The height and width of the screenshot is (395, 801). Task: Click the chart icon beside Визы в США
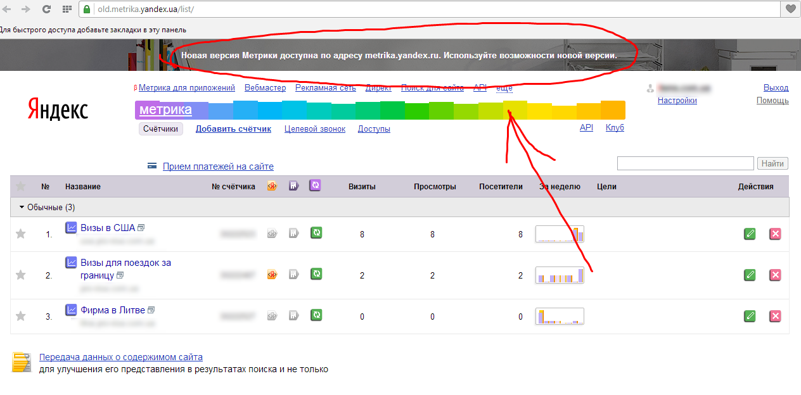[x=71, y=227]
